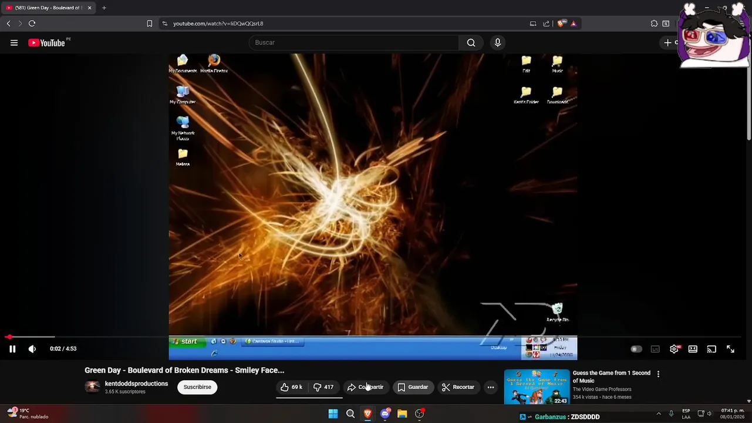Open the Create plus button

pos(669,43)
